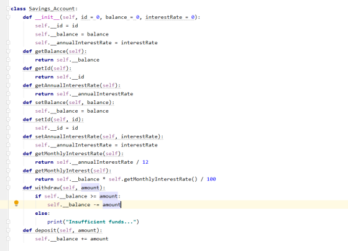Click the 'getMonthlyInterestRate' name in its def line
This screenshot has width=348, height=251.
pos(69,154)
